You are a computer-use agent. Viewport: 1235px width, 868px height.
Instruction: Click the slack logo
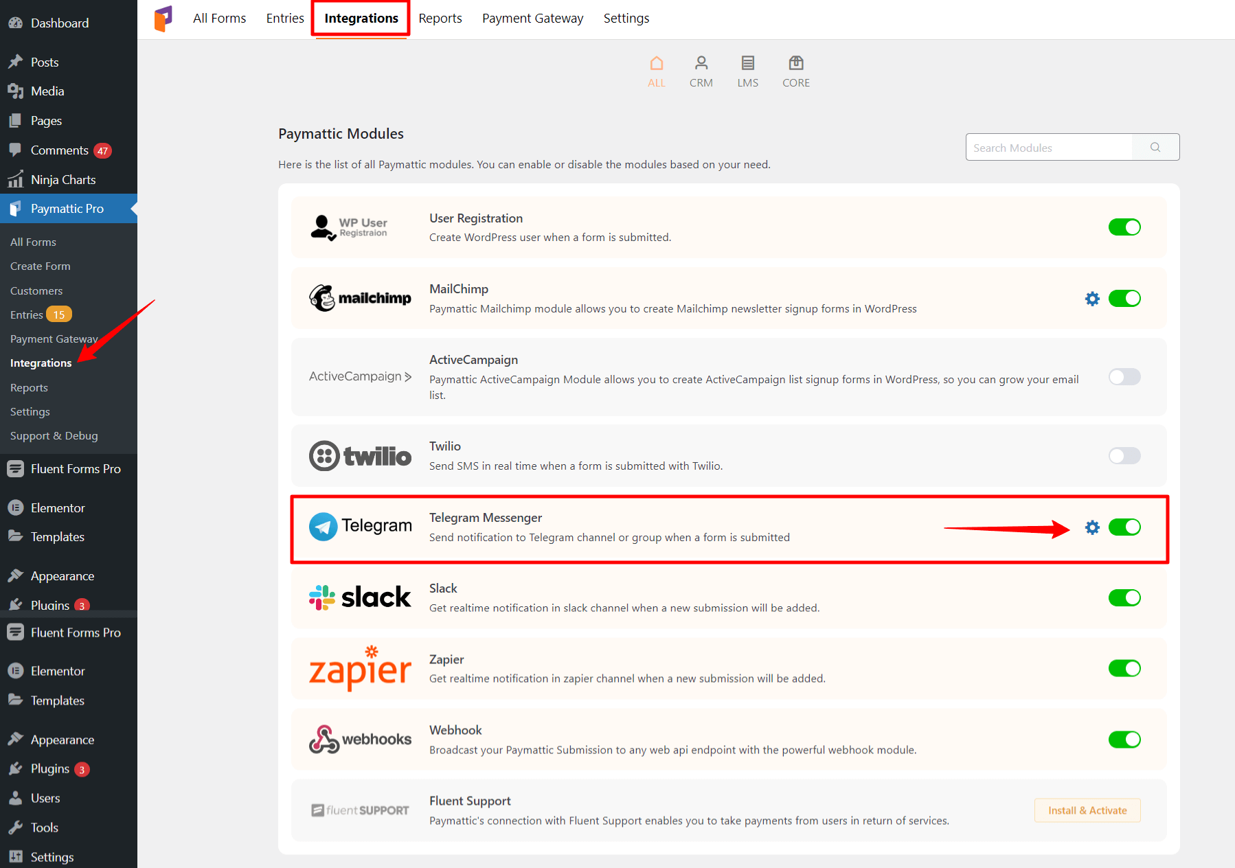click(360, 597)
